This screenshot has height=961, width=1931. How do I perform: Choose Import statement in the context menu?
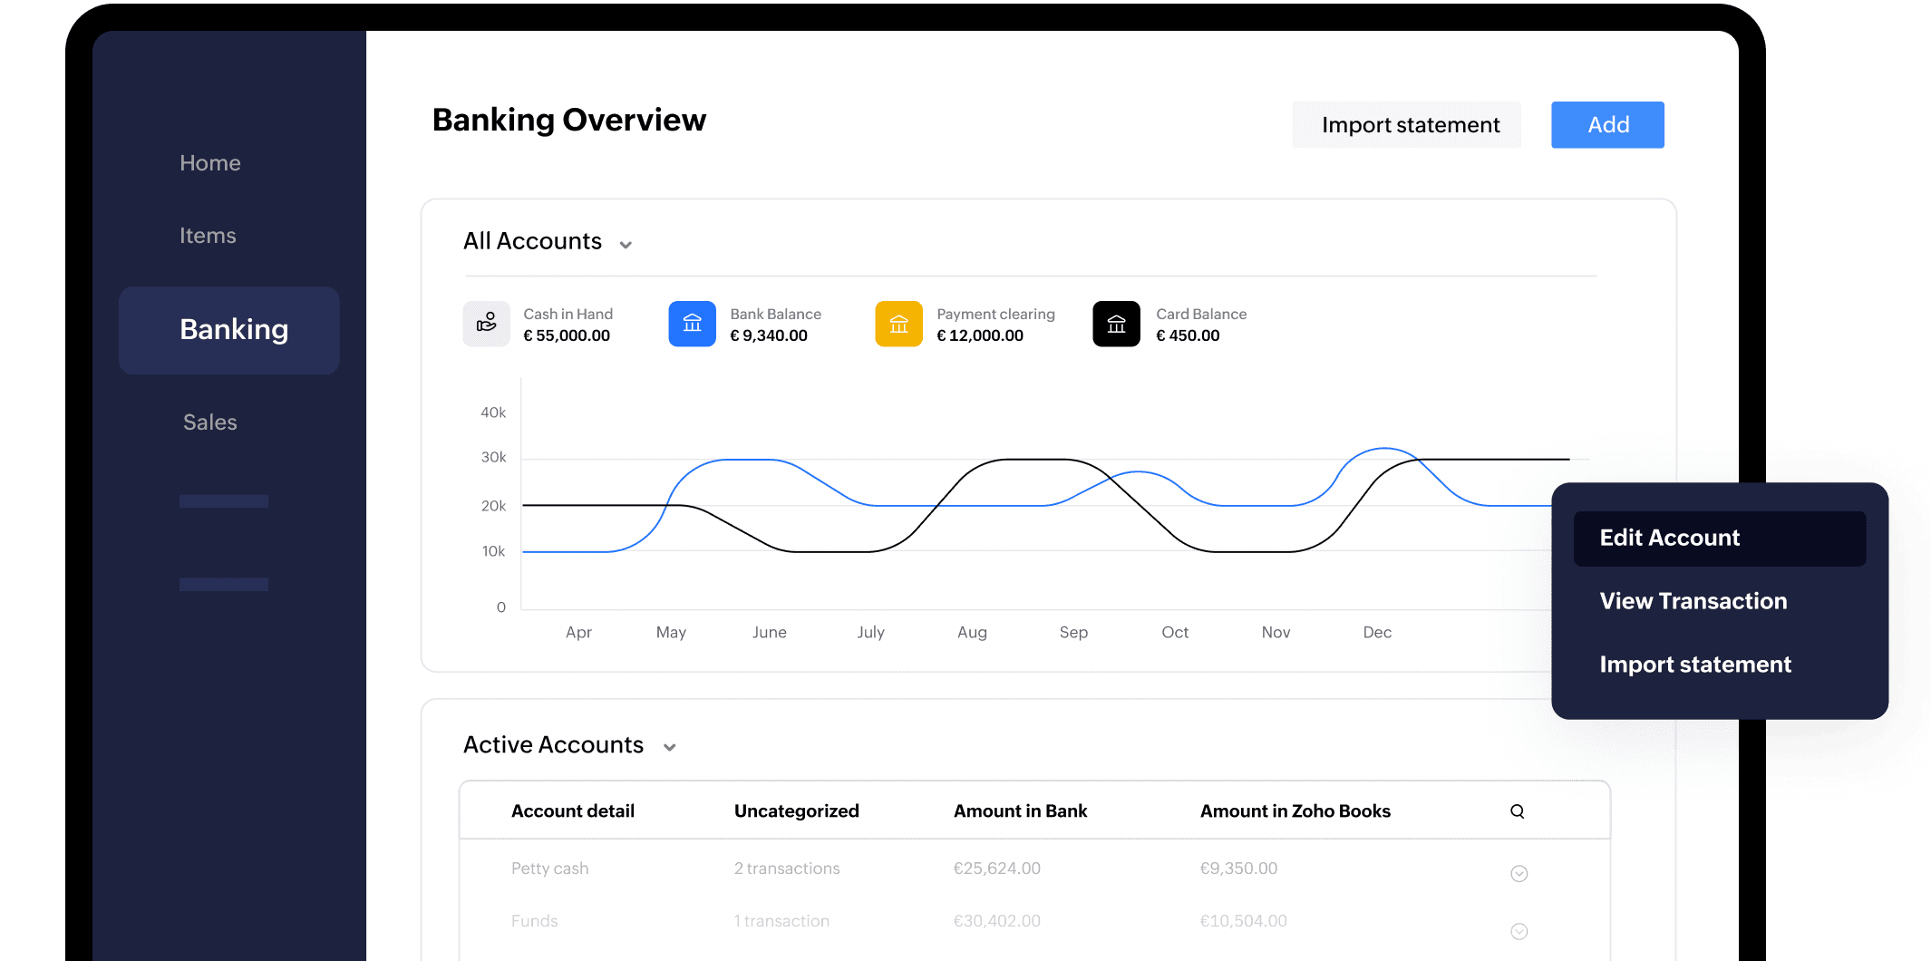[x=1695, y=665]
